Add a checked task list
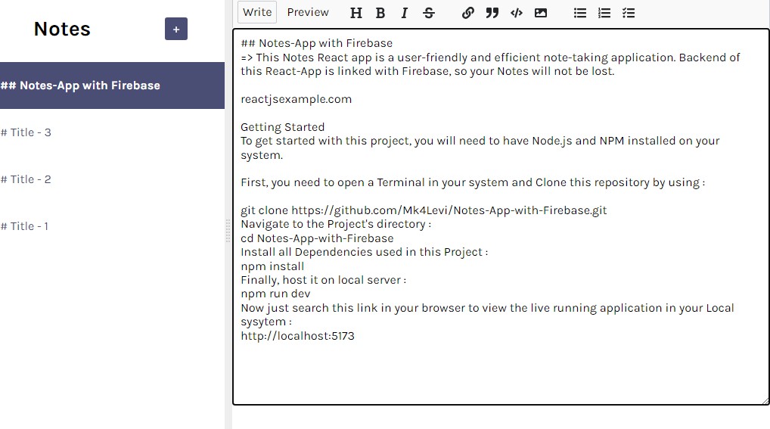Screen dimensions: 770x429 coord(629,13)
